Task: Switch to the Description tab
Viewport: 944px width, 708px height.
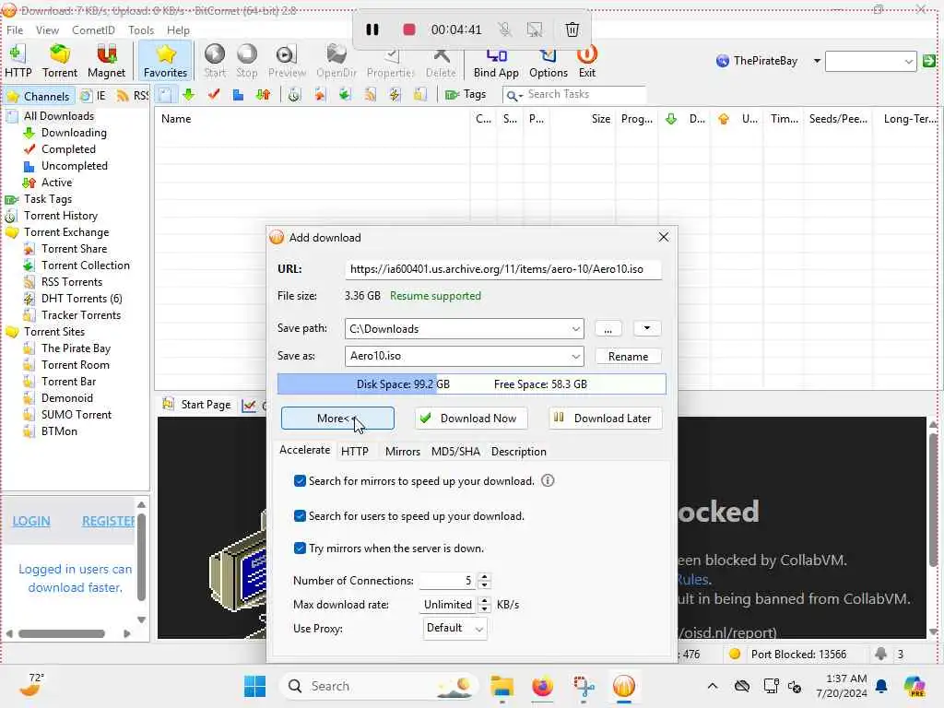Action: click(x=518, y=452)
